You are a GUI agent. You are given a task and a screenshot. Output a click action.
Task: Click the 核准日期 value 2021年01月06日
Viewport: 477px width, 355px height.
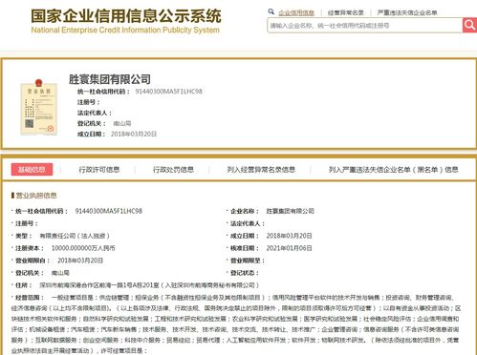(x=289, y=248)
